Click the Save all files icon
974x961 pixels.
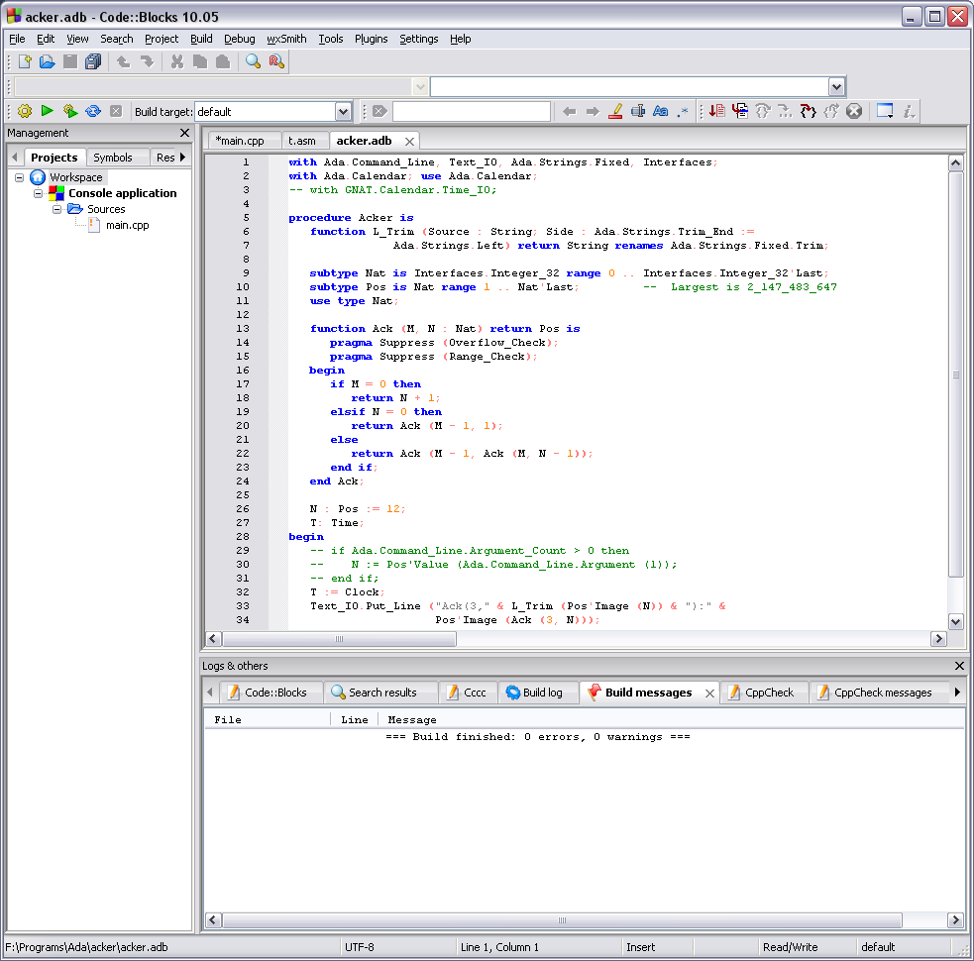pyautogui.click(x=93, y=62)
